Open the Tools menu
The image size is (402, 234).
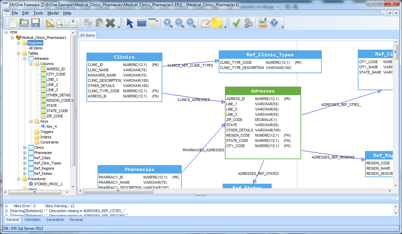click(38, 13)
